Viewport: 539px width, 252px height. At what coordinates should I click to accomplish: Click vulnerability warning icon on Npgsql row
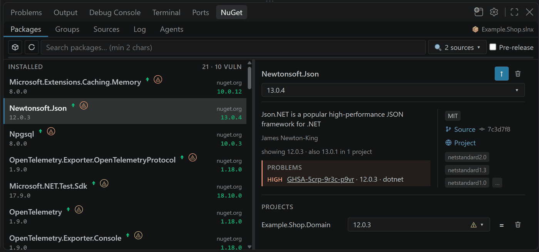tap(51, 131)
